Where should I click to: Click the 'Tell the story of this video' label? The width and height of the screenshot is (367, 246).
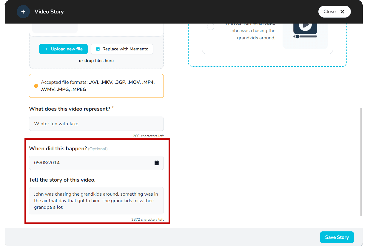(x=62, y=180)
